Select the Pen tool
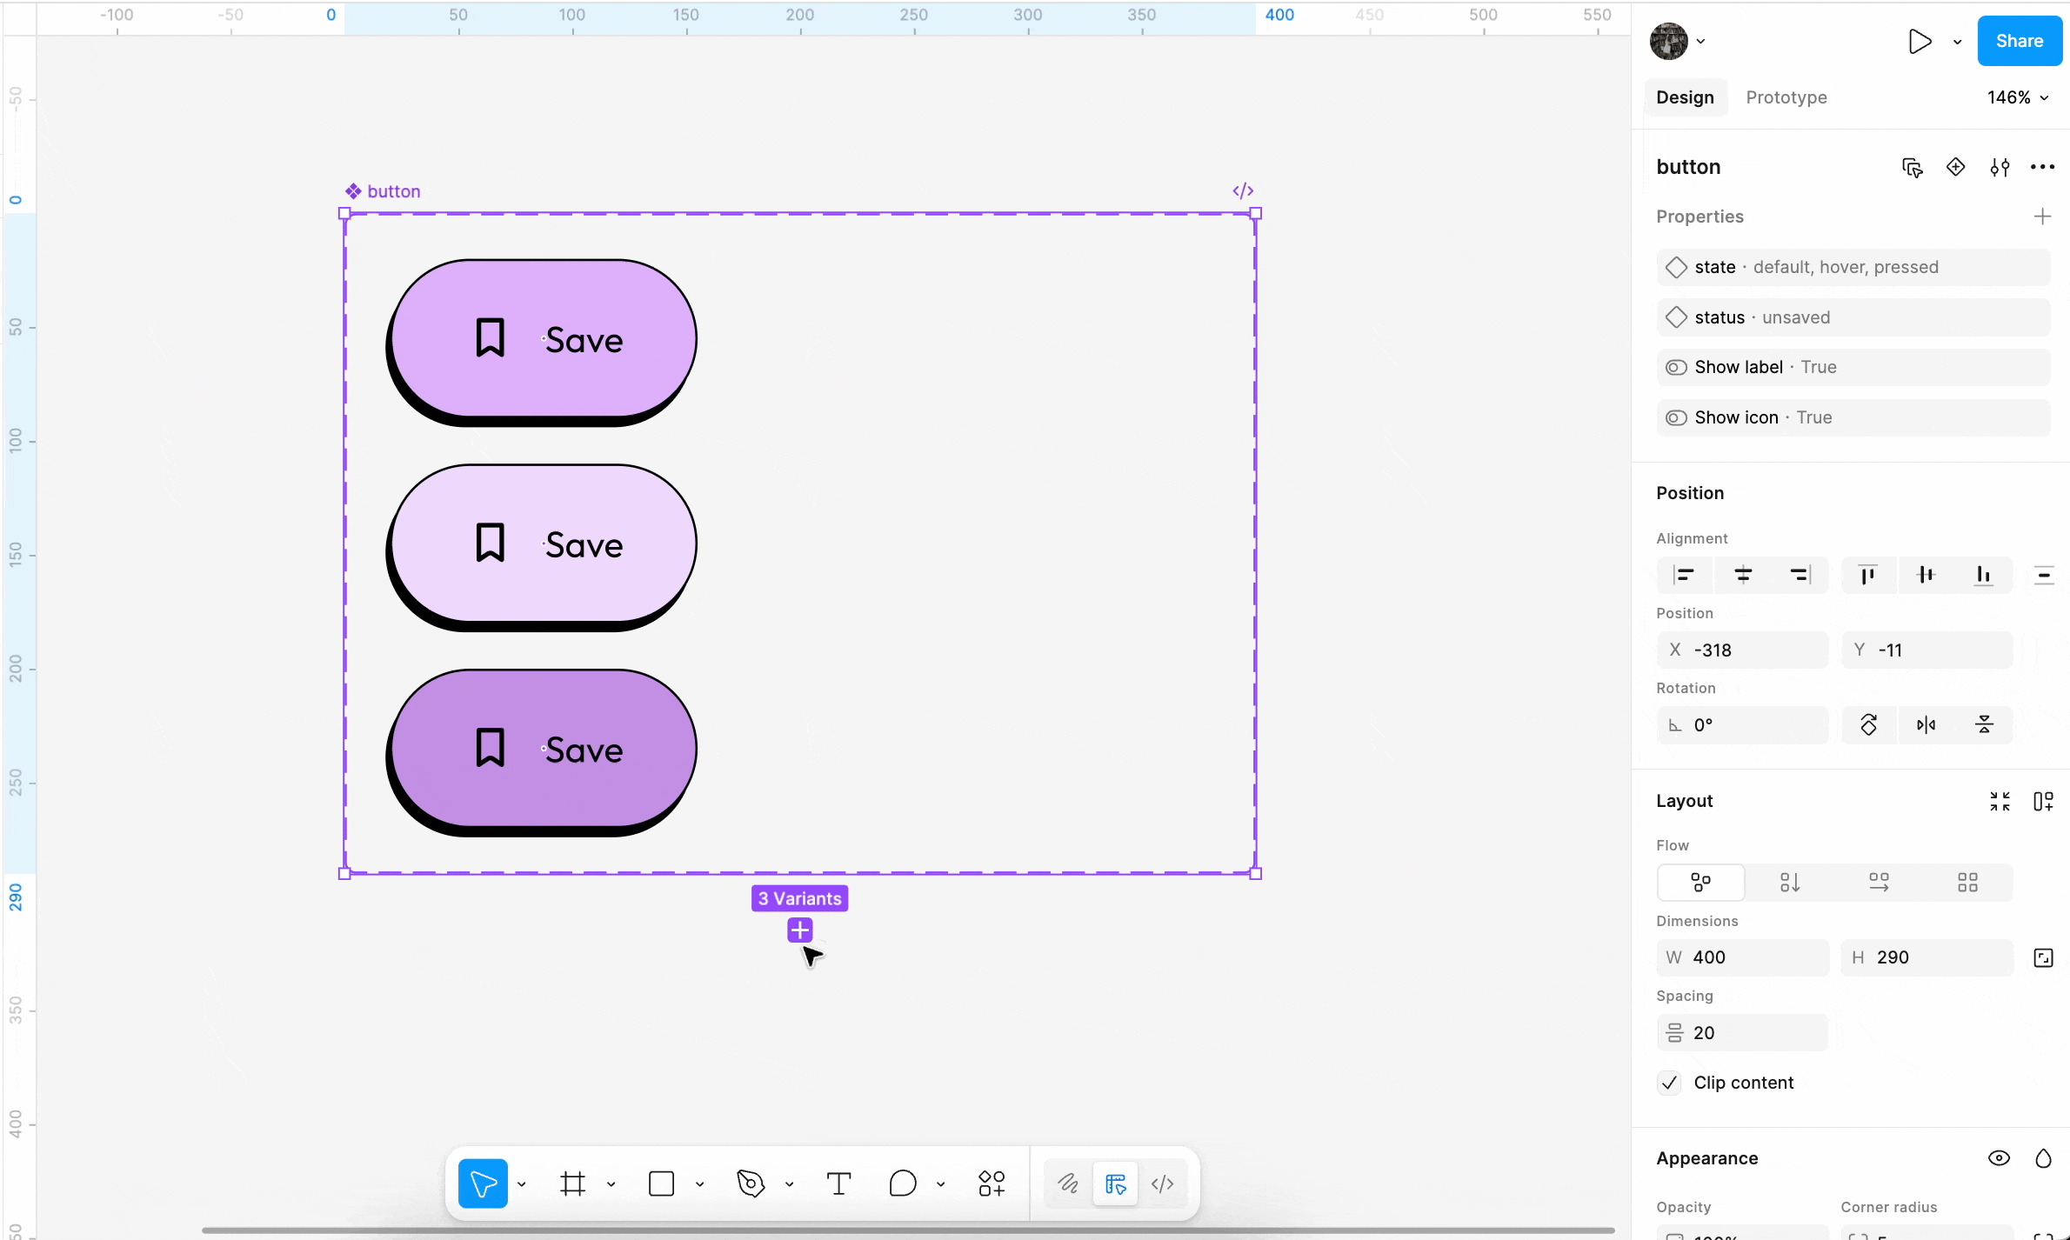This screenshot has width=2070, height=1240. coord(750,1183)
